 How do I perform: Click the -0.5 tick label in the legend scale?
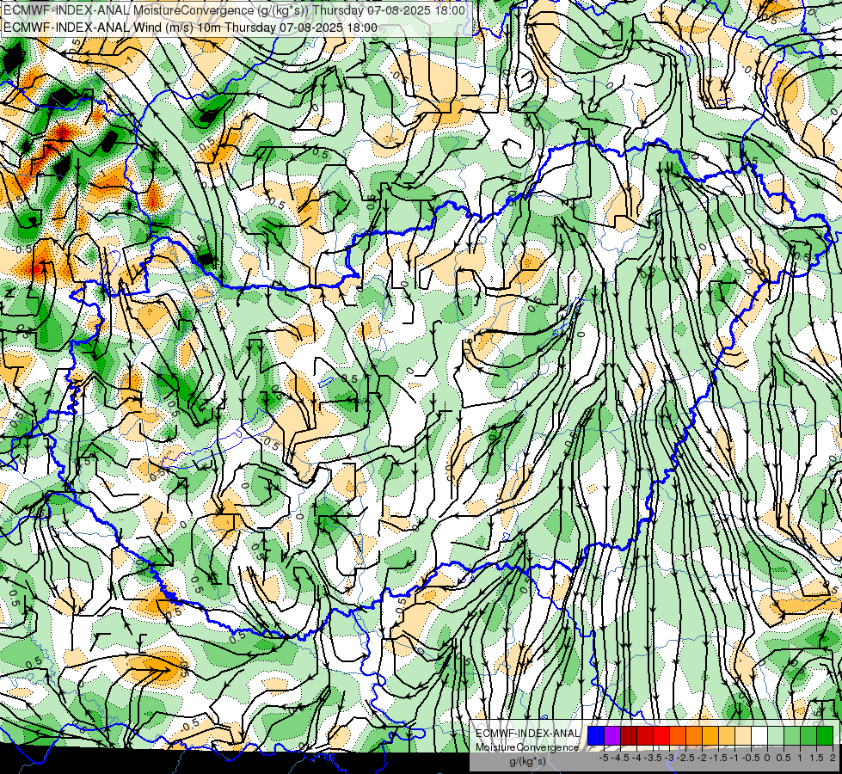[751, 758]
